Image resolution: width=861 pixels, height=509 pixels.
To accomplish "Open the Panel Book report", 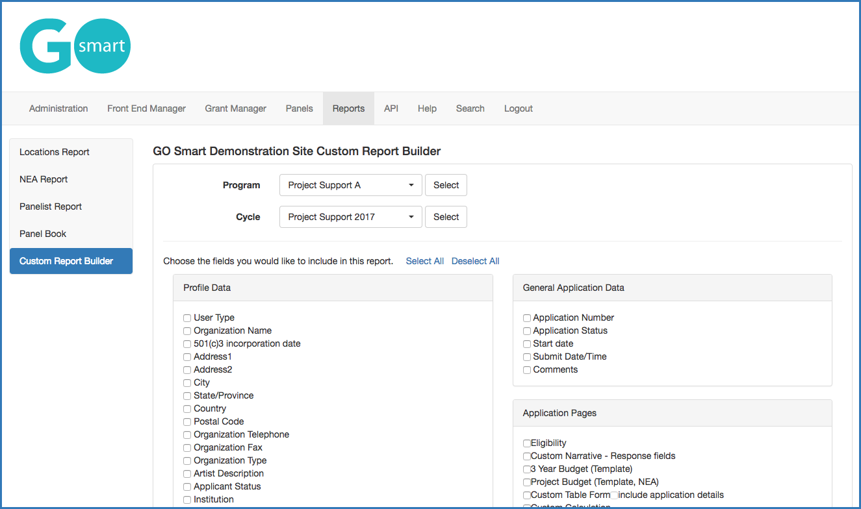I will (x=43, y=234).
